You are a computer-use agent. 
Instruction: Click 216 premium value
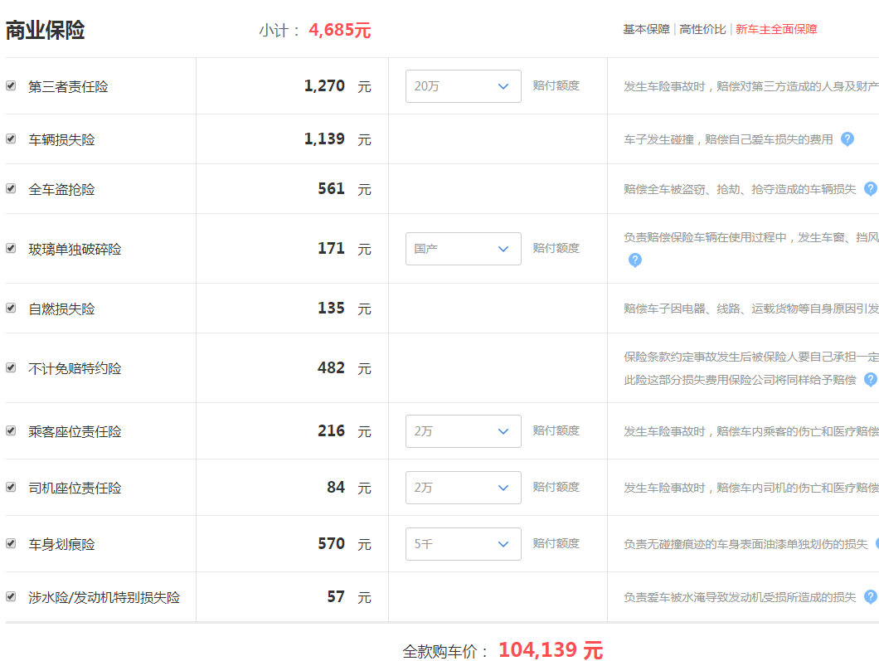(332, 430)
